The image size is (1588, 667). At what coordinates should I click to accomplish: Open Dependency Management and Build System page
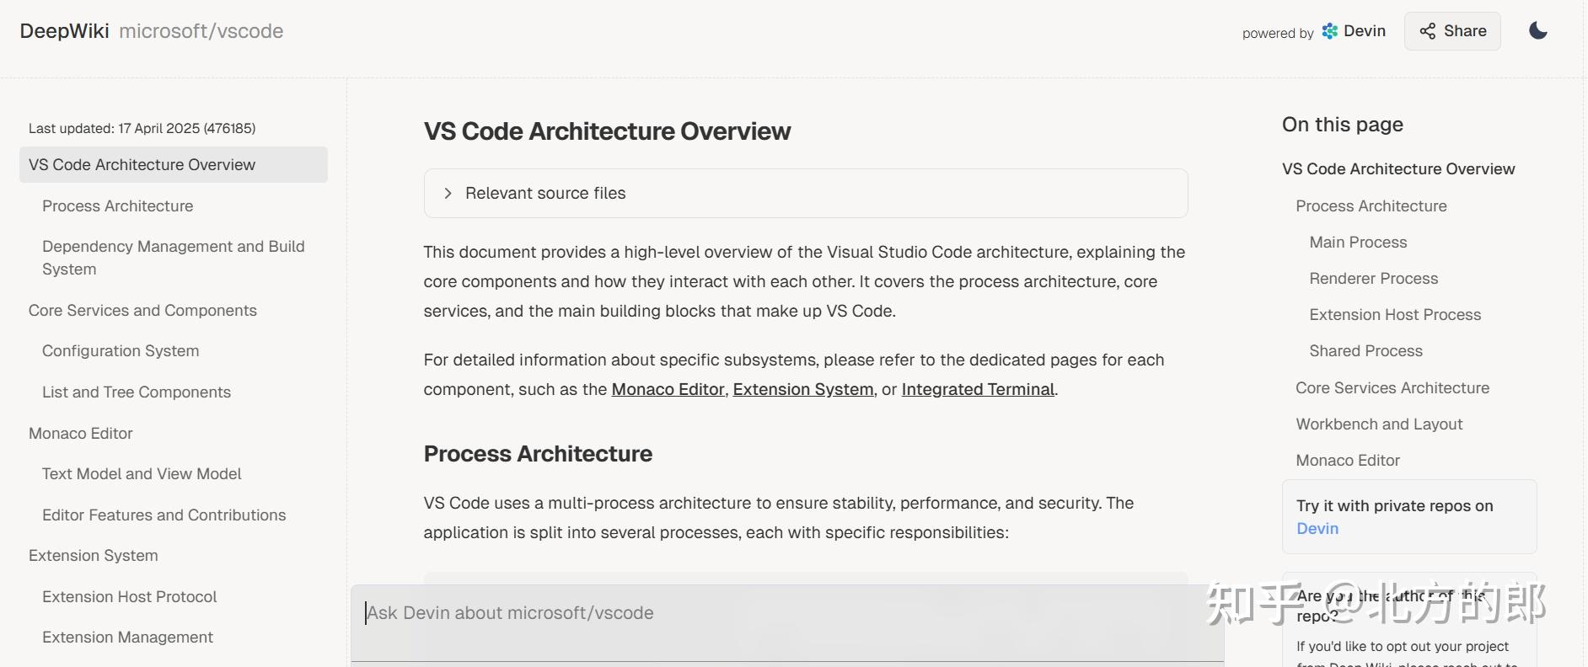click(x=173, y=258)
